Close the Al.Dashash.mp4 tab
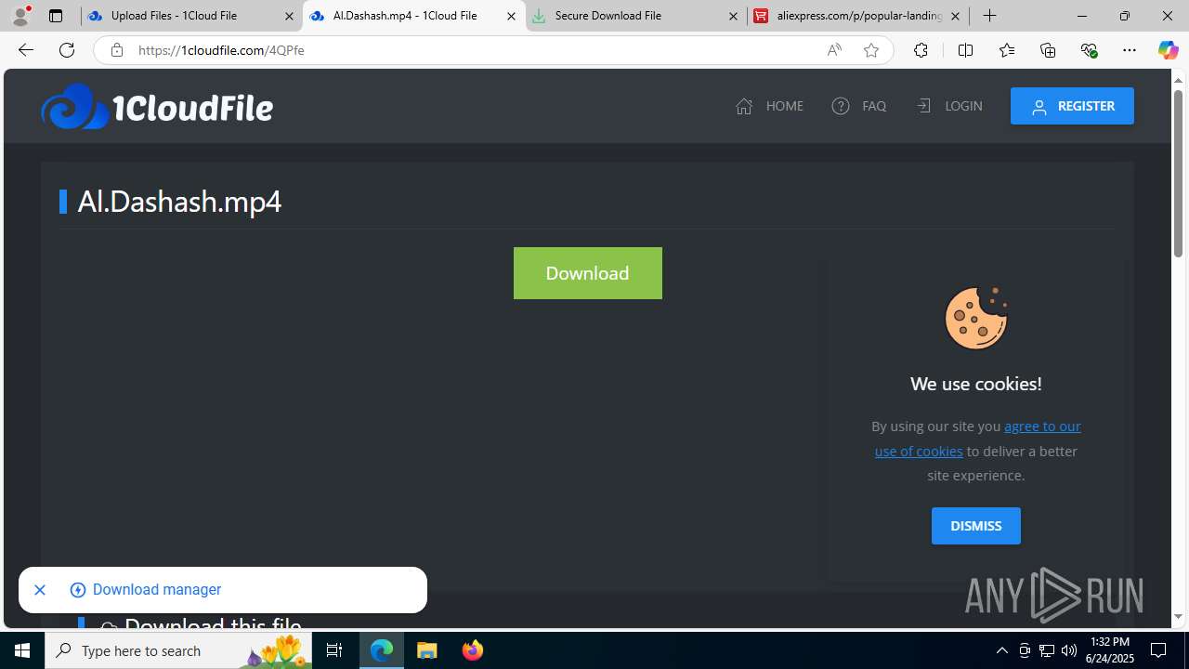 click(x=511, y=16)
